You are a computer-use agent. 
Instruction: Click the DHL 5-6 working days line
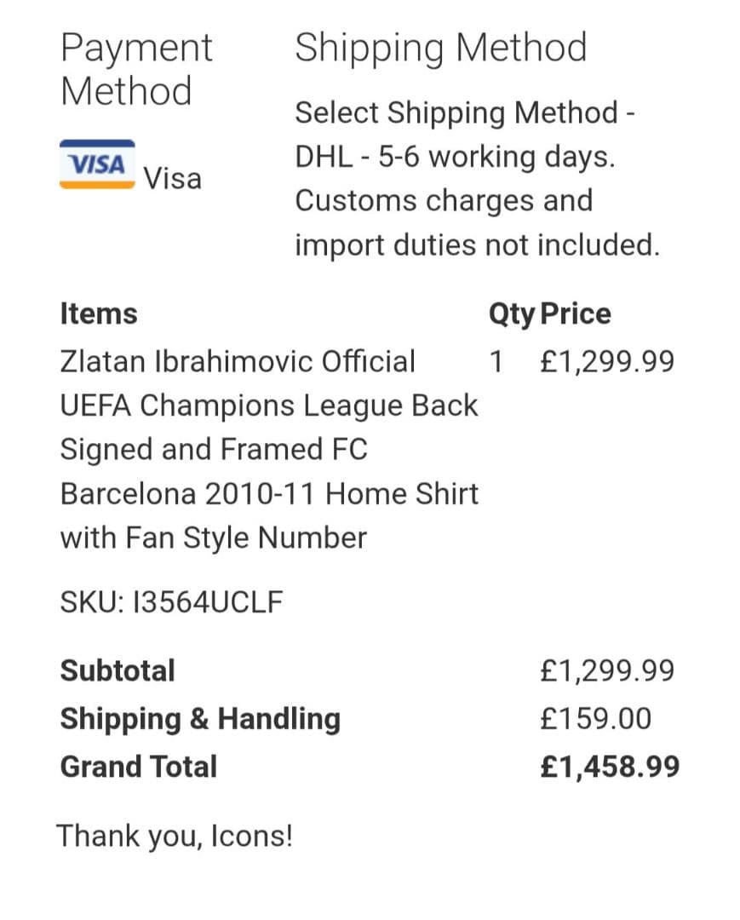454,157
